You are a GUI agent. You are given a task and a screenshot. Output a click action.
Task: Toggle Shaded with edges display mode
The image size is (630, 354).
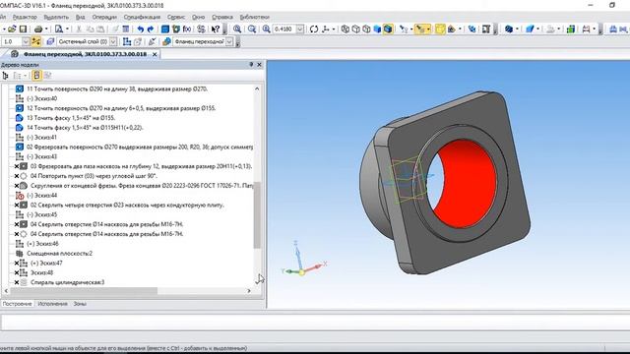point(388,29)
